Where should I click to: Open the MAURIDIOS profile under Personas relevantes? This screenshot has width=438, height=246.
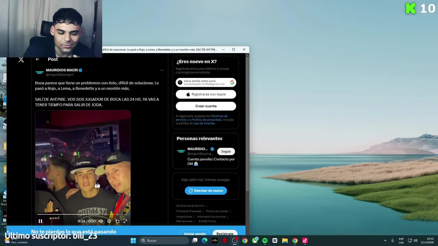click(x=197, y=149)
